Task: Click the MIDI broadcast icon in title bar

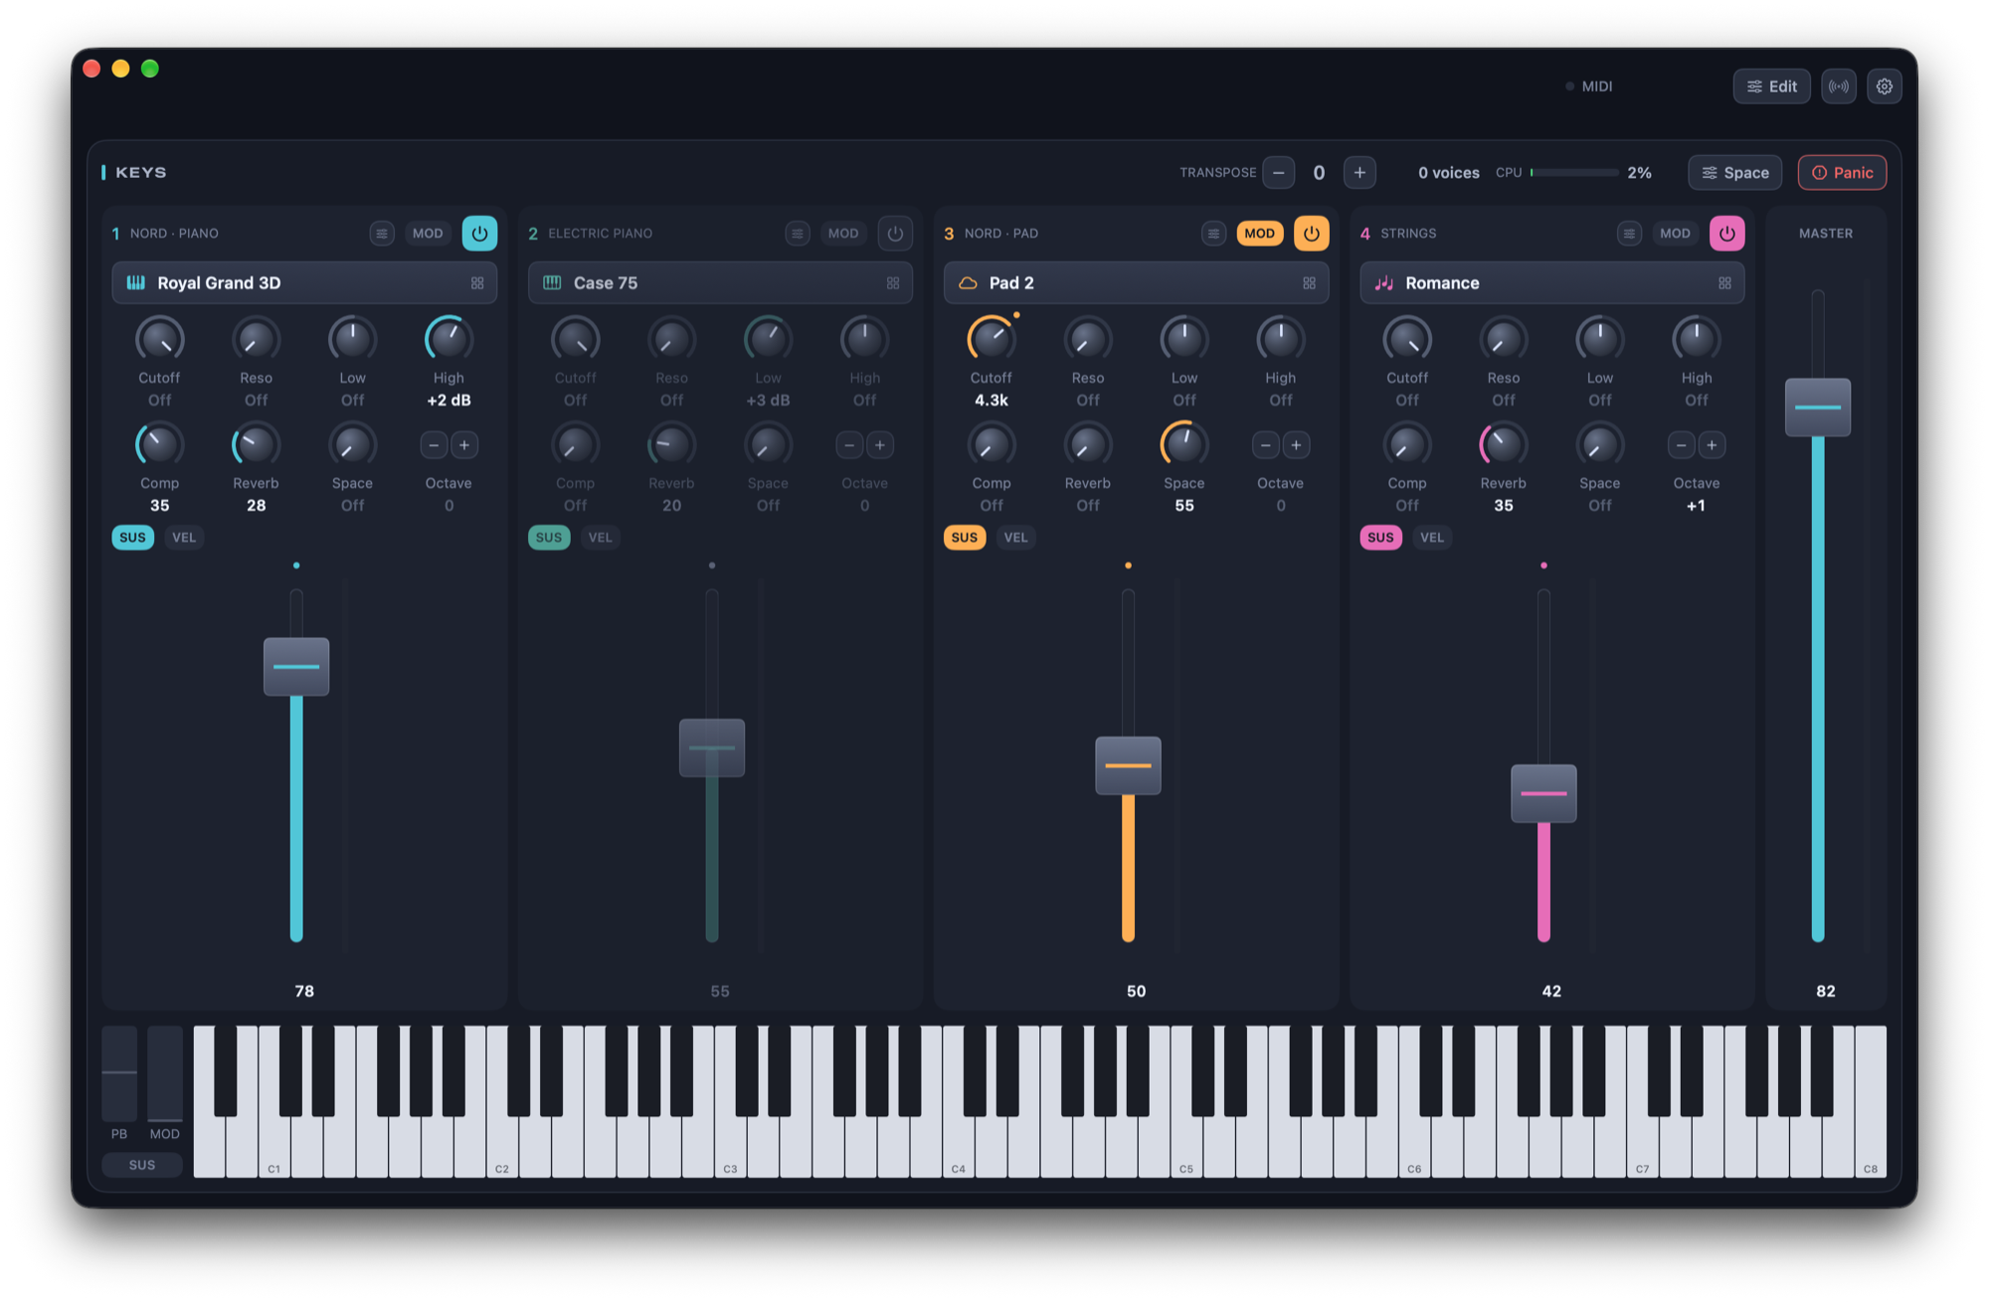Action: coord(1839,86)
